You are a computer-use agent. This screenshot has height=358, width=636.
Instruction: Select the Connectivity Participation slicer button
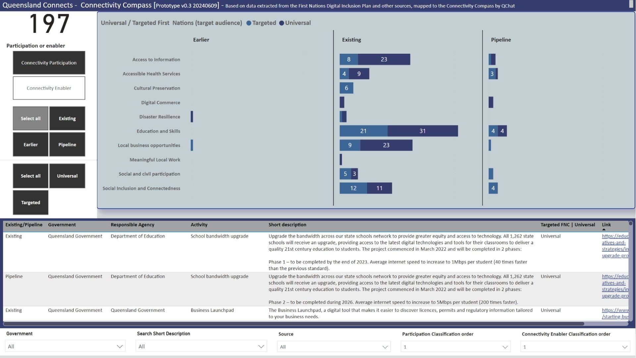pyautogui.click(x=49, y=63)
